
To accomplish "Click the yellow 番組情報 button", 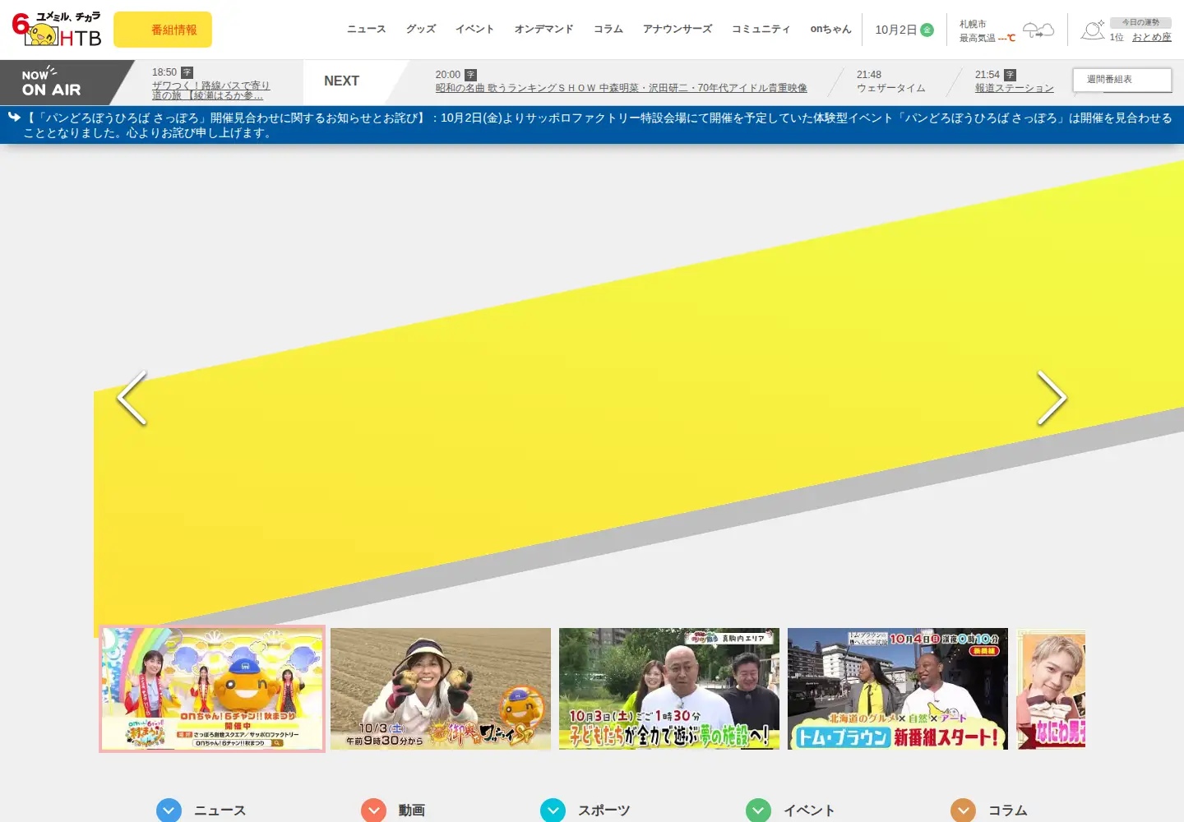I will tap(163, 30).
